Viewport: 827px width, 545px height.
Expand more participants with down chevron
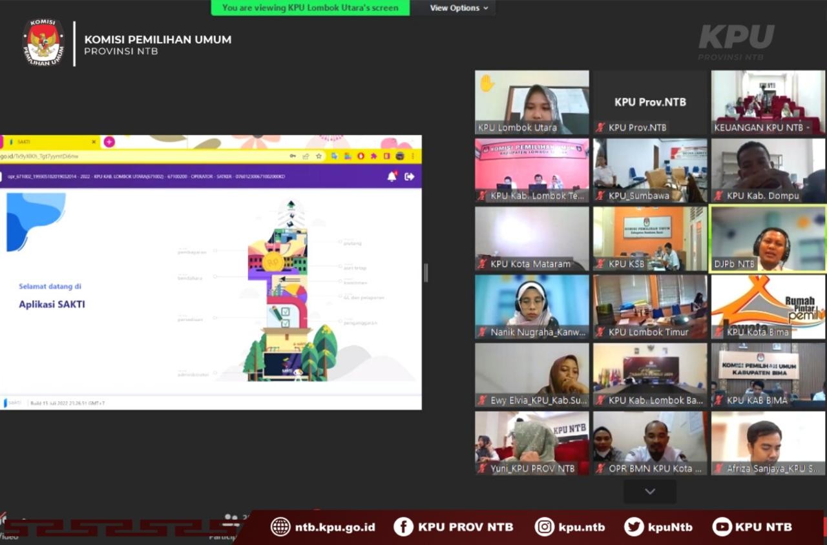(650, 491)
